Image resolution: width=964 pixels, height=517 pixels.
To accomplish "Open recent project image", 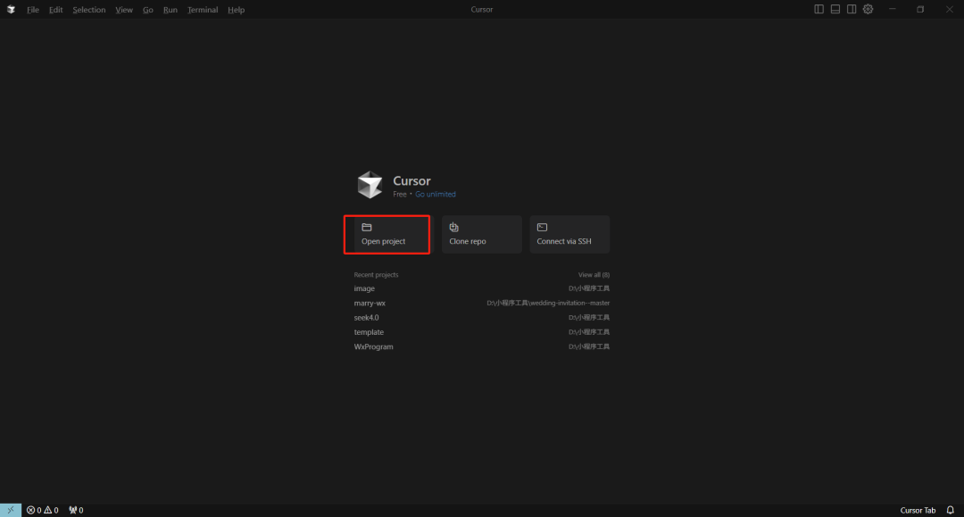I will [482, 288].
